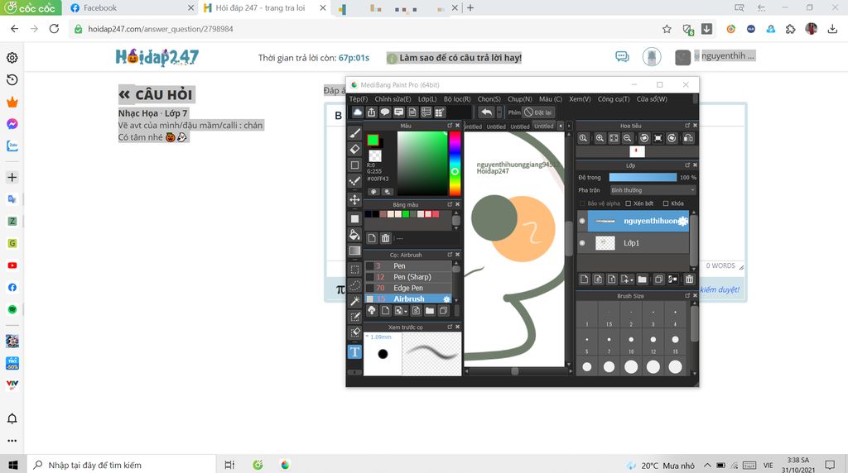
Task: Click the cloud download brush icon
Action: 372,310
